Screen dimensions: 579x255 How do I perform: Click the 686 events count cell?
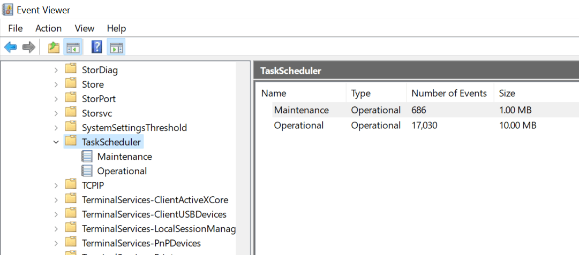click(420, 110)
